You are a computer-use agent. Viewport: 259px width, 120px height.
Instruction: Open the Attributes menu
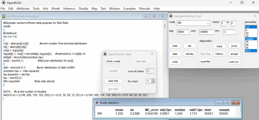(23, 9)
